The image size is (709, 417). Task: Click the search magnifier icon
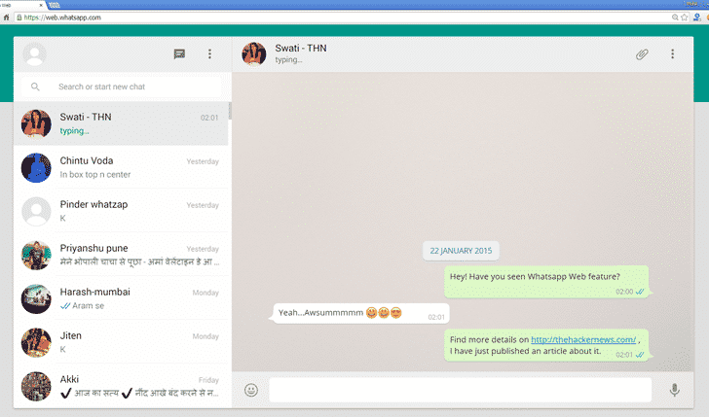point(36,87)
